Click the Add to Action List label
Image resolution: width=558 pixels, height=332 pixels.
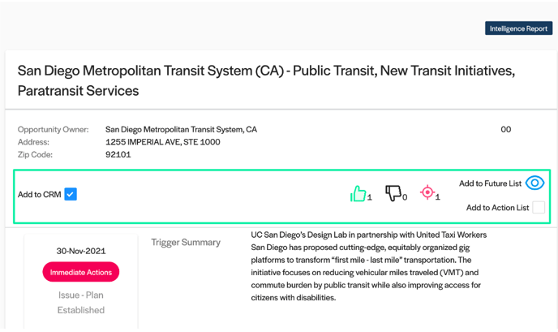[497, 208]
